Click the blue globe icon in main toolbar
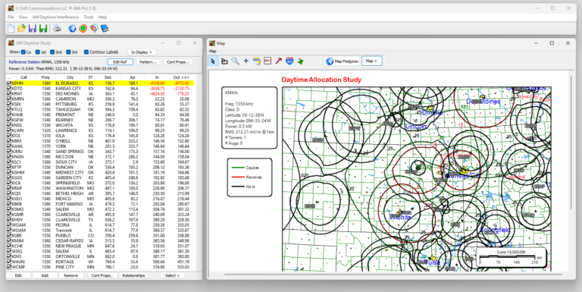Image resolution: width=582 pixels, height=292 pixels. (x=72, y=28)
